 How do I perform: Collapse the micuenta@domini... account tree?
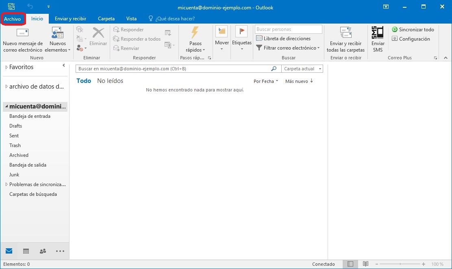point(7,106)
